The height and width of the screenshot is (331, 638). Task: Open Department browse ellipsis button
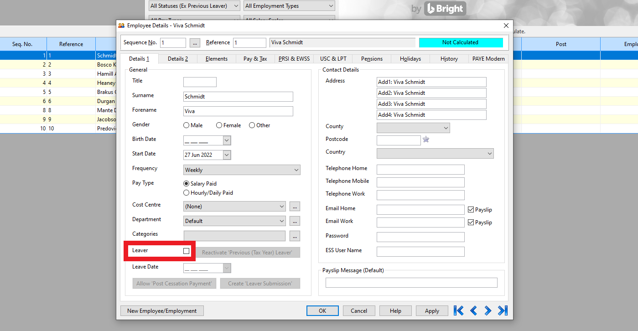(295, 221)
